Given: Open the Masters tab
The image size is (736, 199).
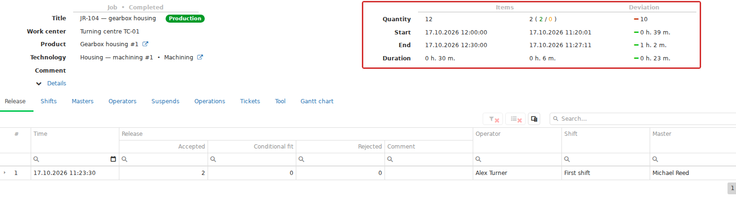Looking at the screenshot, I should coord(83,101).
